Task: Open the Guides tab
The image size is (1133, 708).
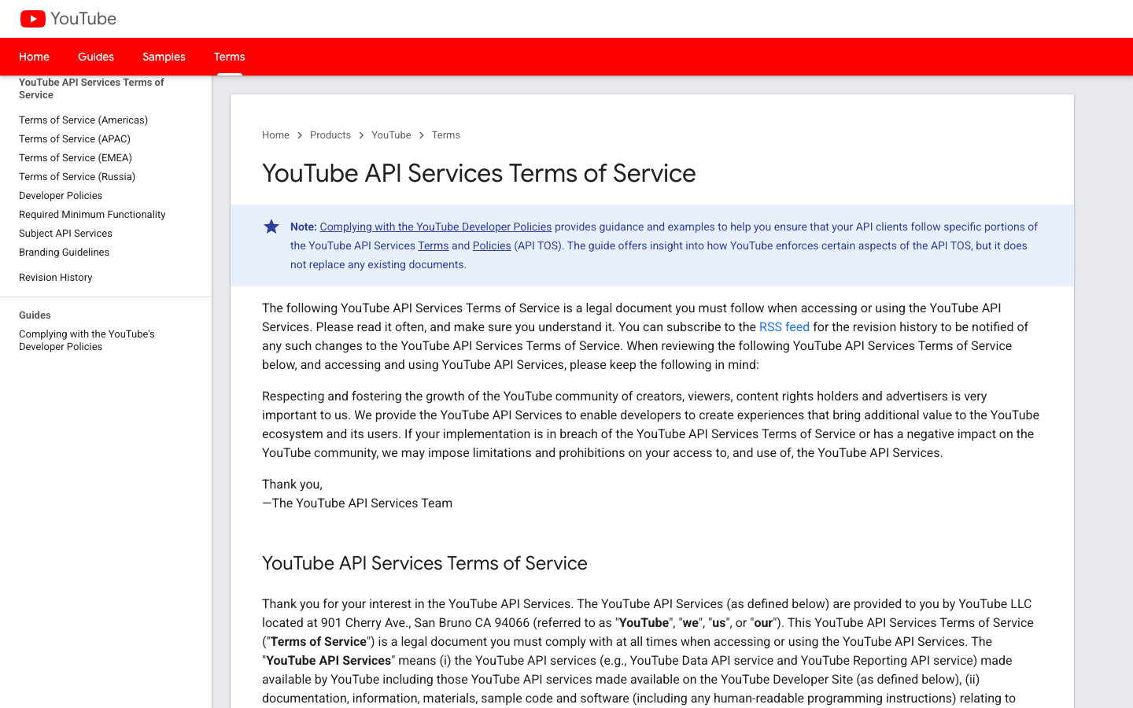Action: (x=96, y=57)
